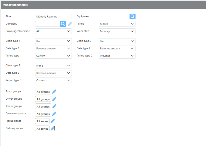
Task: Open the Period dropdown
Action: click(x=117, y=24)
